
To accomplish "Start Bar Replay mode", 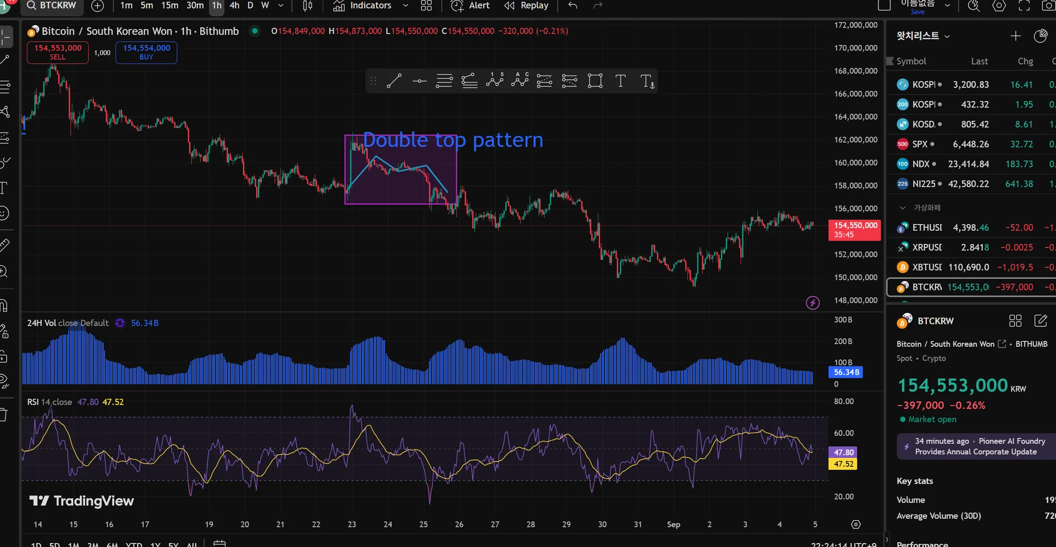I will tap(526, 6).
